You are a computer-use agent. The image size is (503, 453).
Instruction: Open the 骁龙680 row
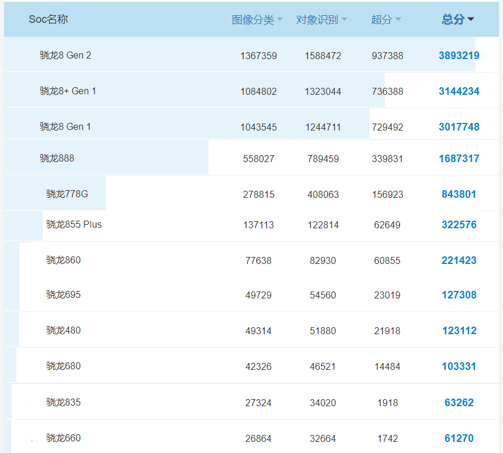(x=63, y=366)
